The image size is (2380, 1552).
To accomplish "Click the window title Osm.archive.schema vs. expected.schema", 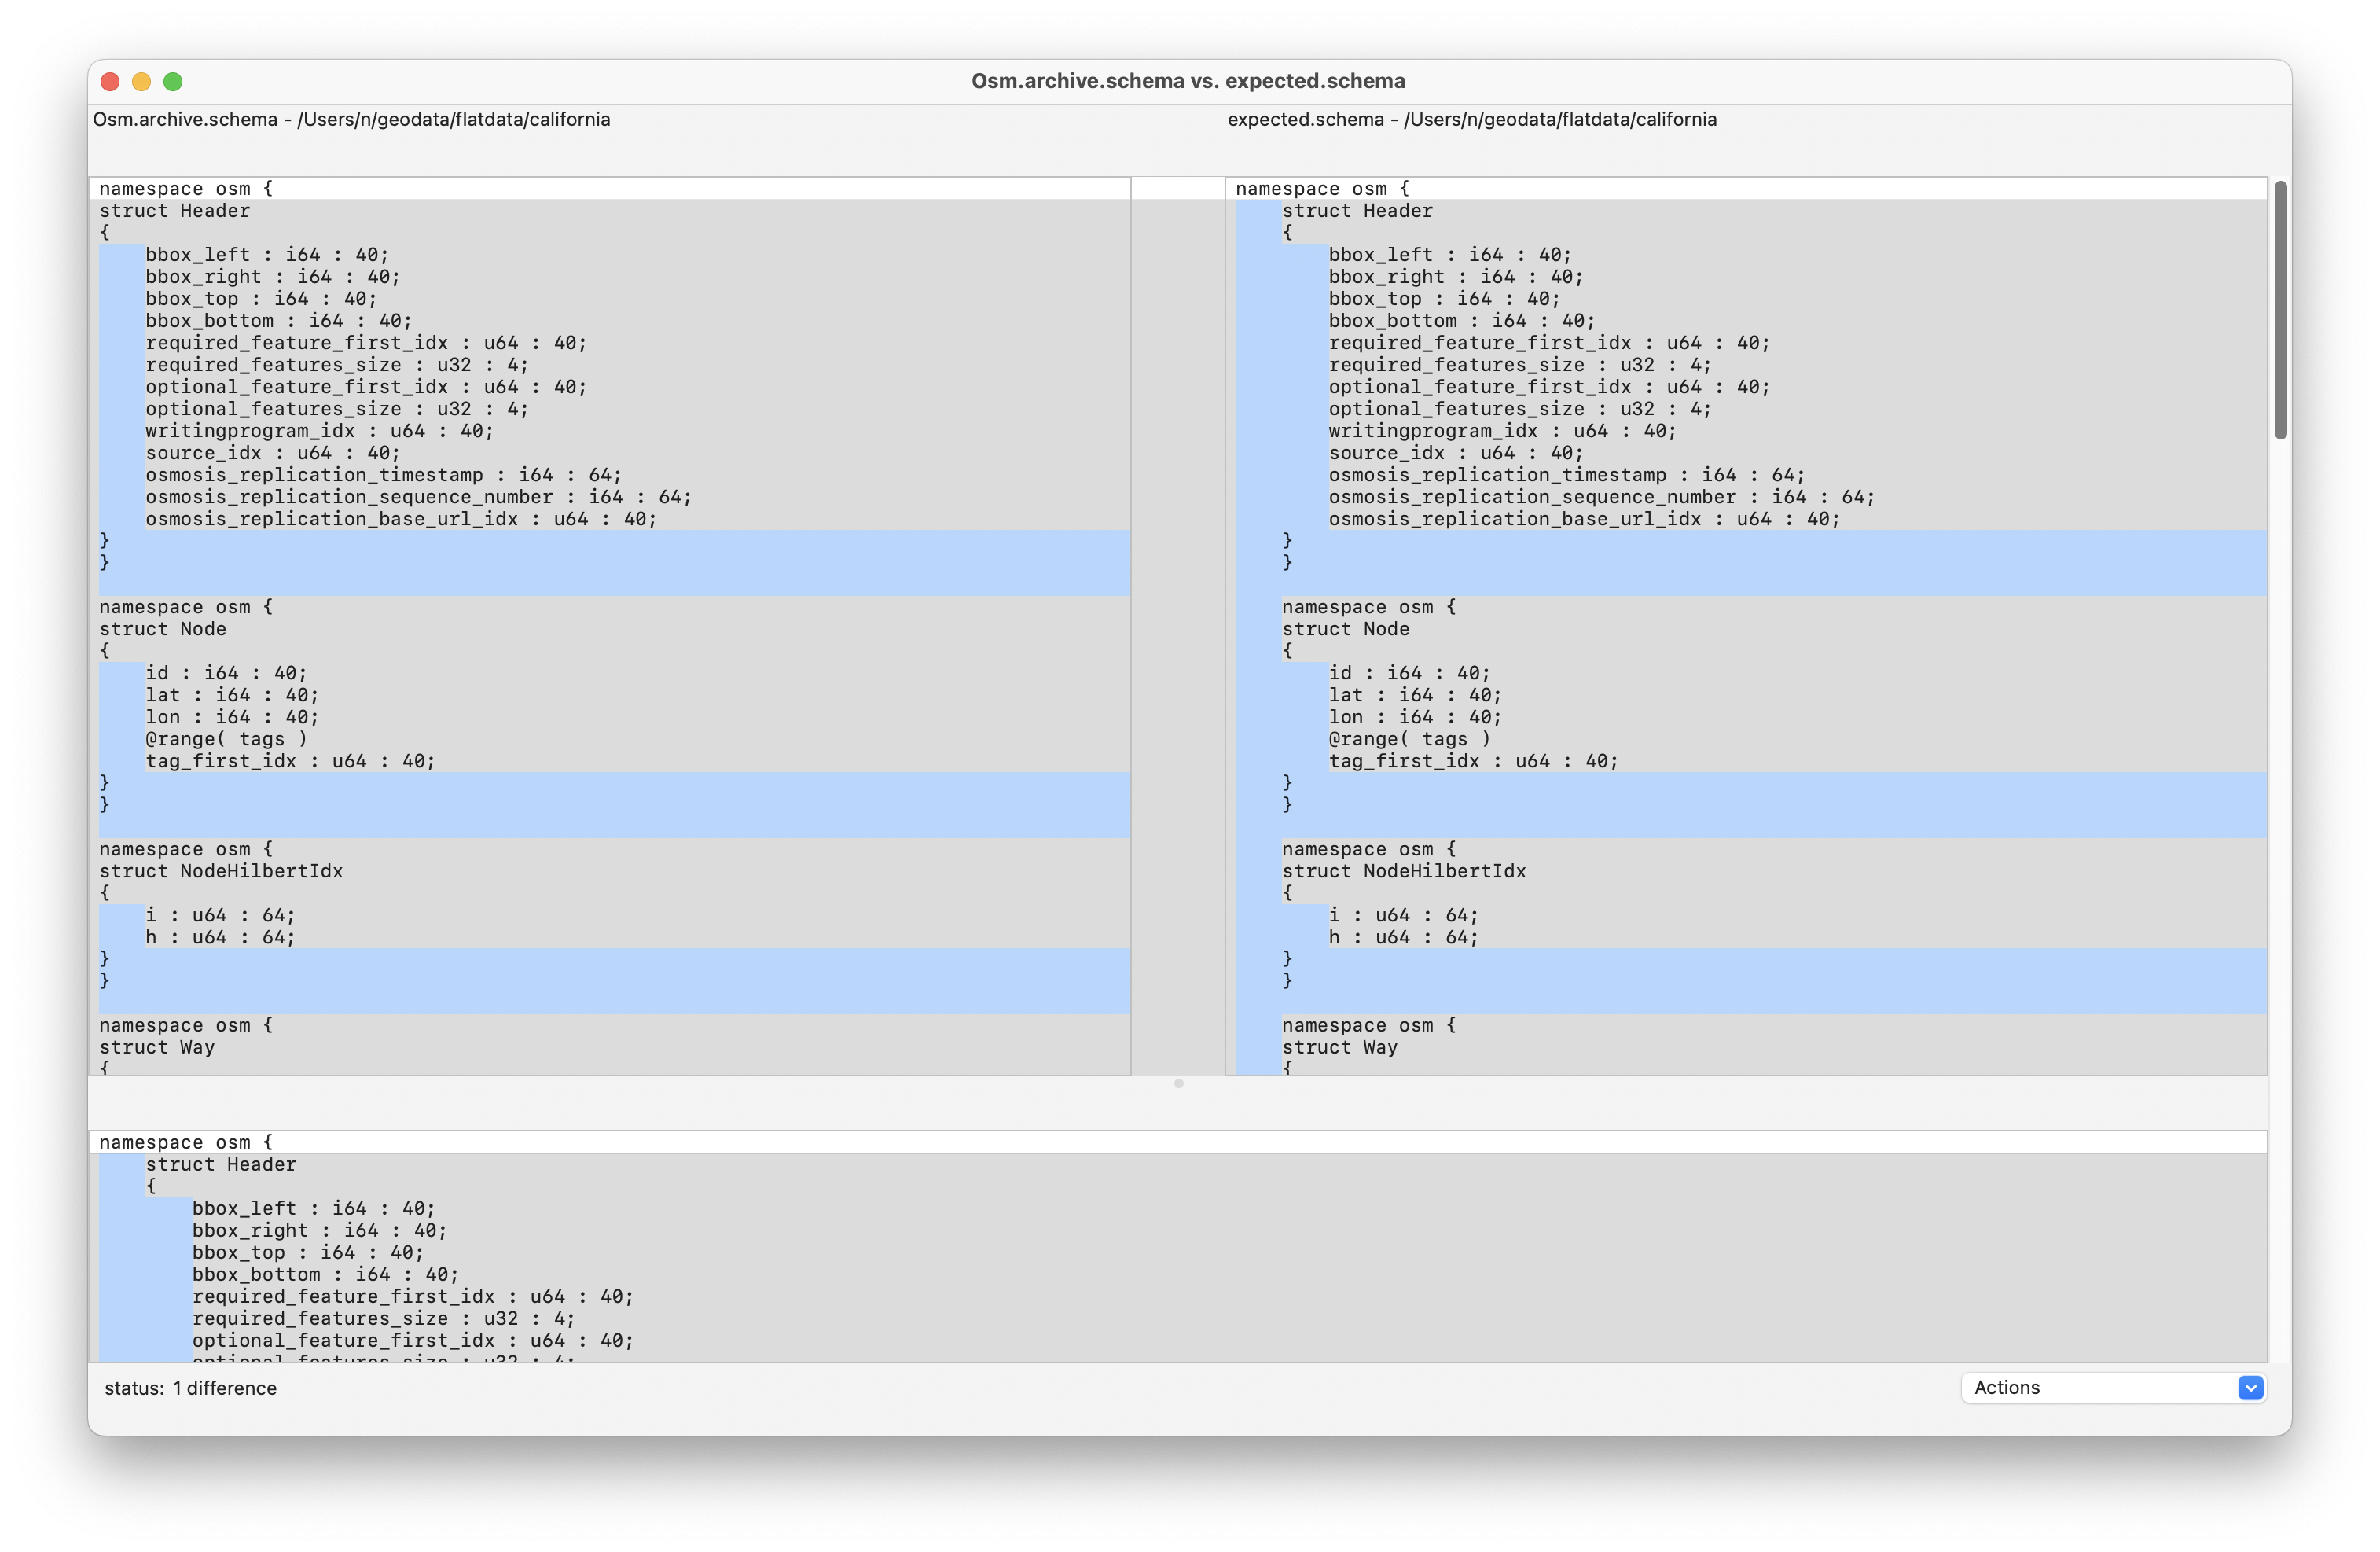I will pos(1188,81).
